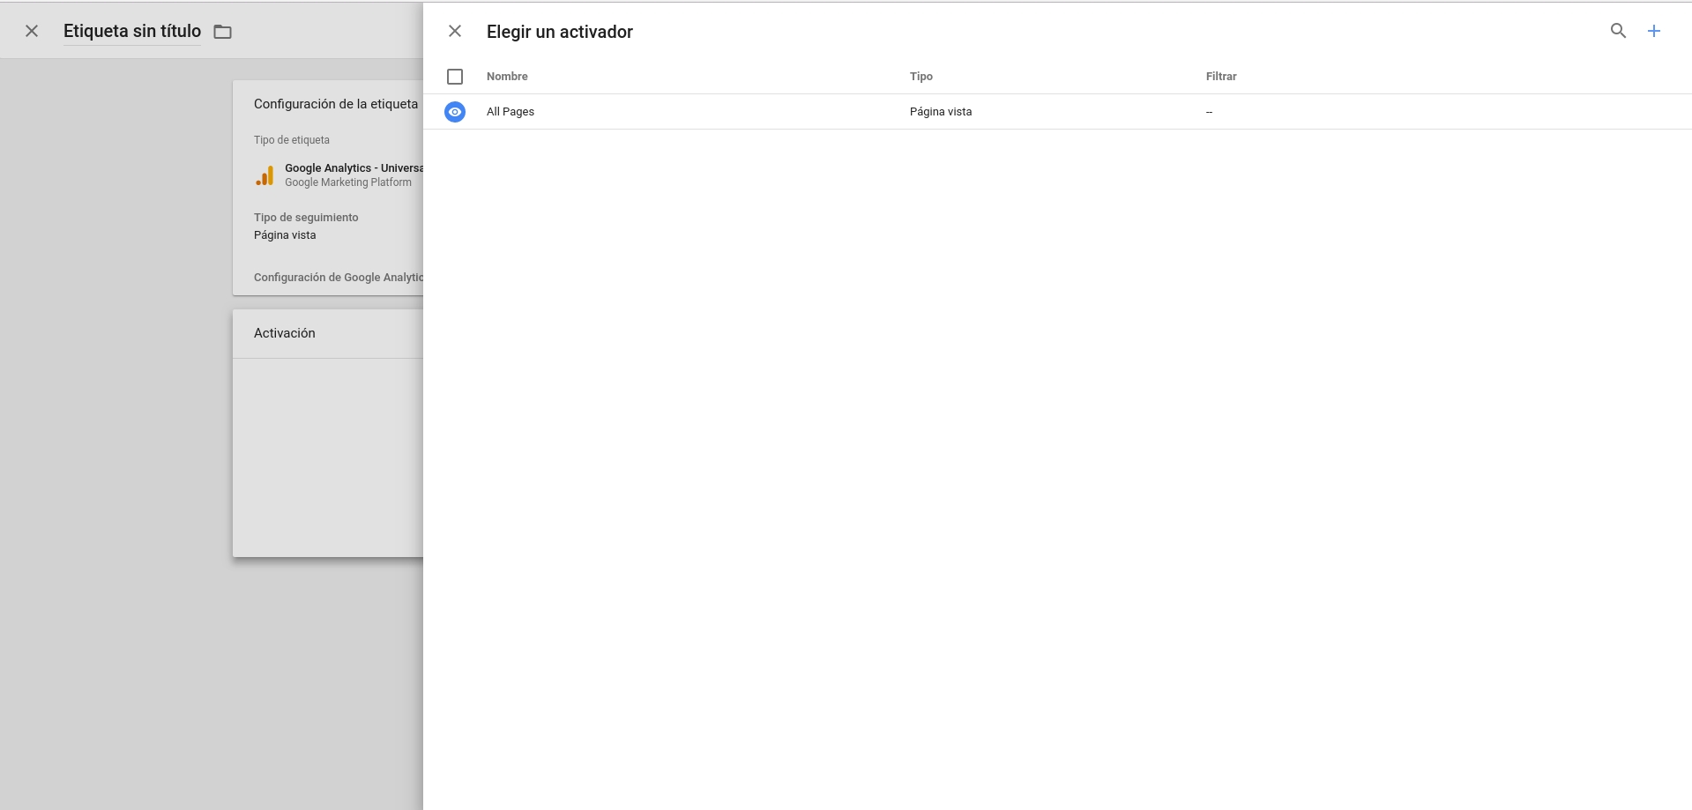Click the Google Analytics bar chart icon

pos(265,175)
